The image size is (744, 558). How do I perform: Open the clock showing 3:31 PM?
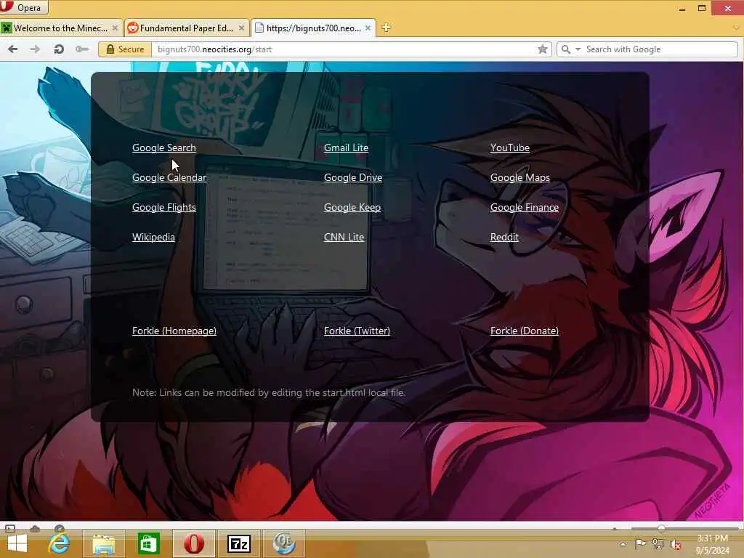[712, 544]
